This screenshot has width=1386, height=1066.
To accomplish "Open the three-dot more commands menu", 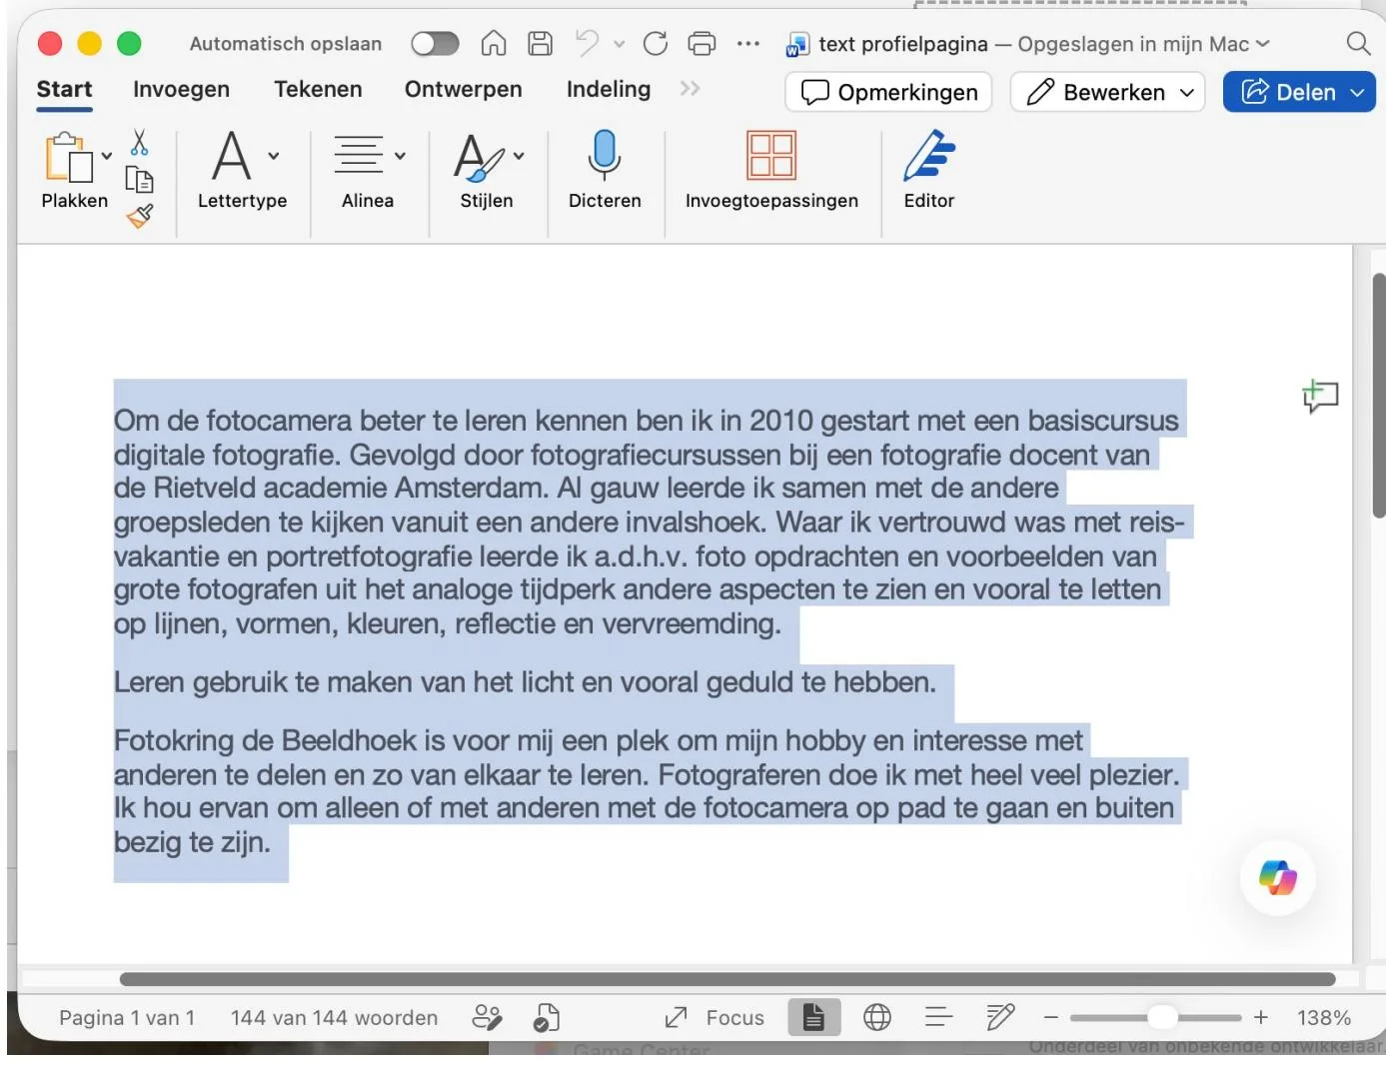I will pyautogui.click(x=748, y=44).
